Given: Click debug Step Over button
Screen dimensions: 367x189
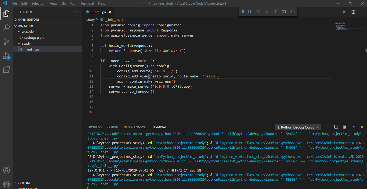Looking at the screenshot, I should tap(258, 12).
